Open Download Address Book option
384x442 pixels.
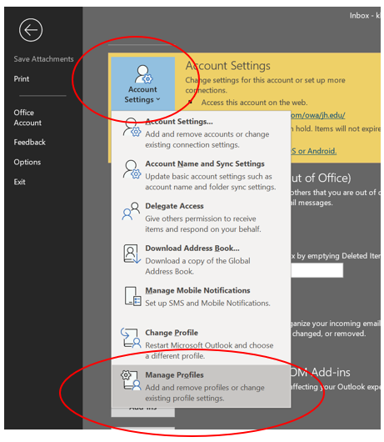pyautogui.click(x=201, y=259)
